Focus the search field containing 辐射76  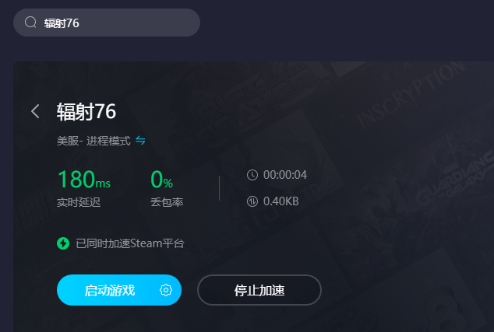[x=107, y=23]
